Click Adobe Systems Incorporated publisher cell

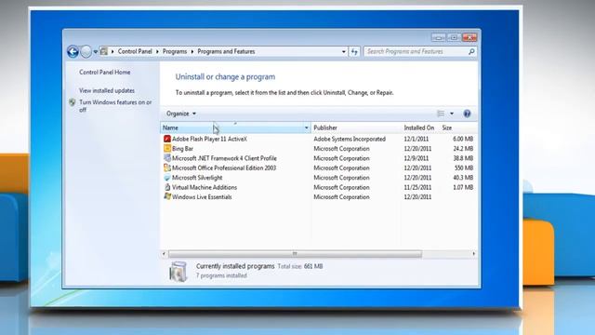tap(350, 139)
